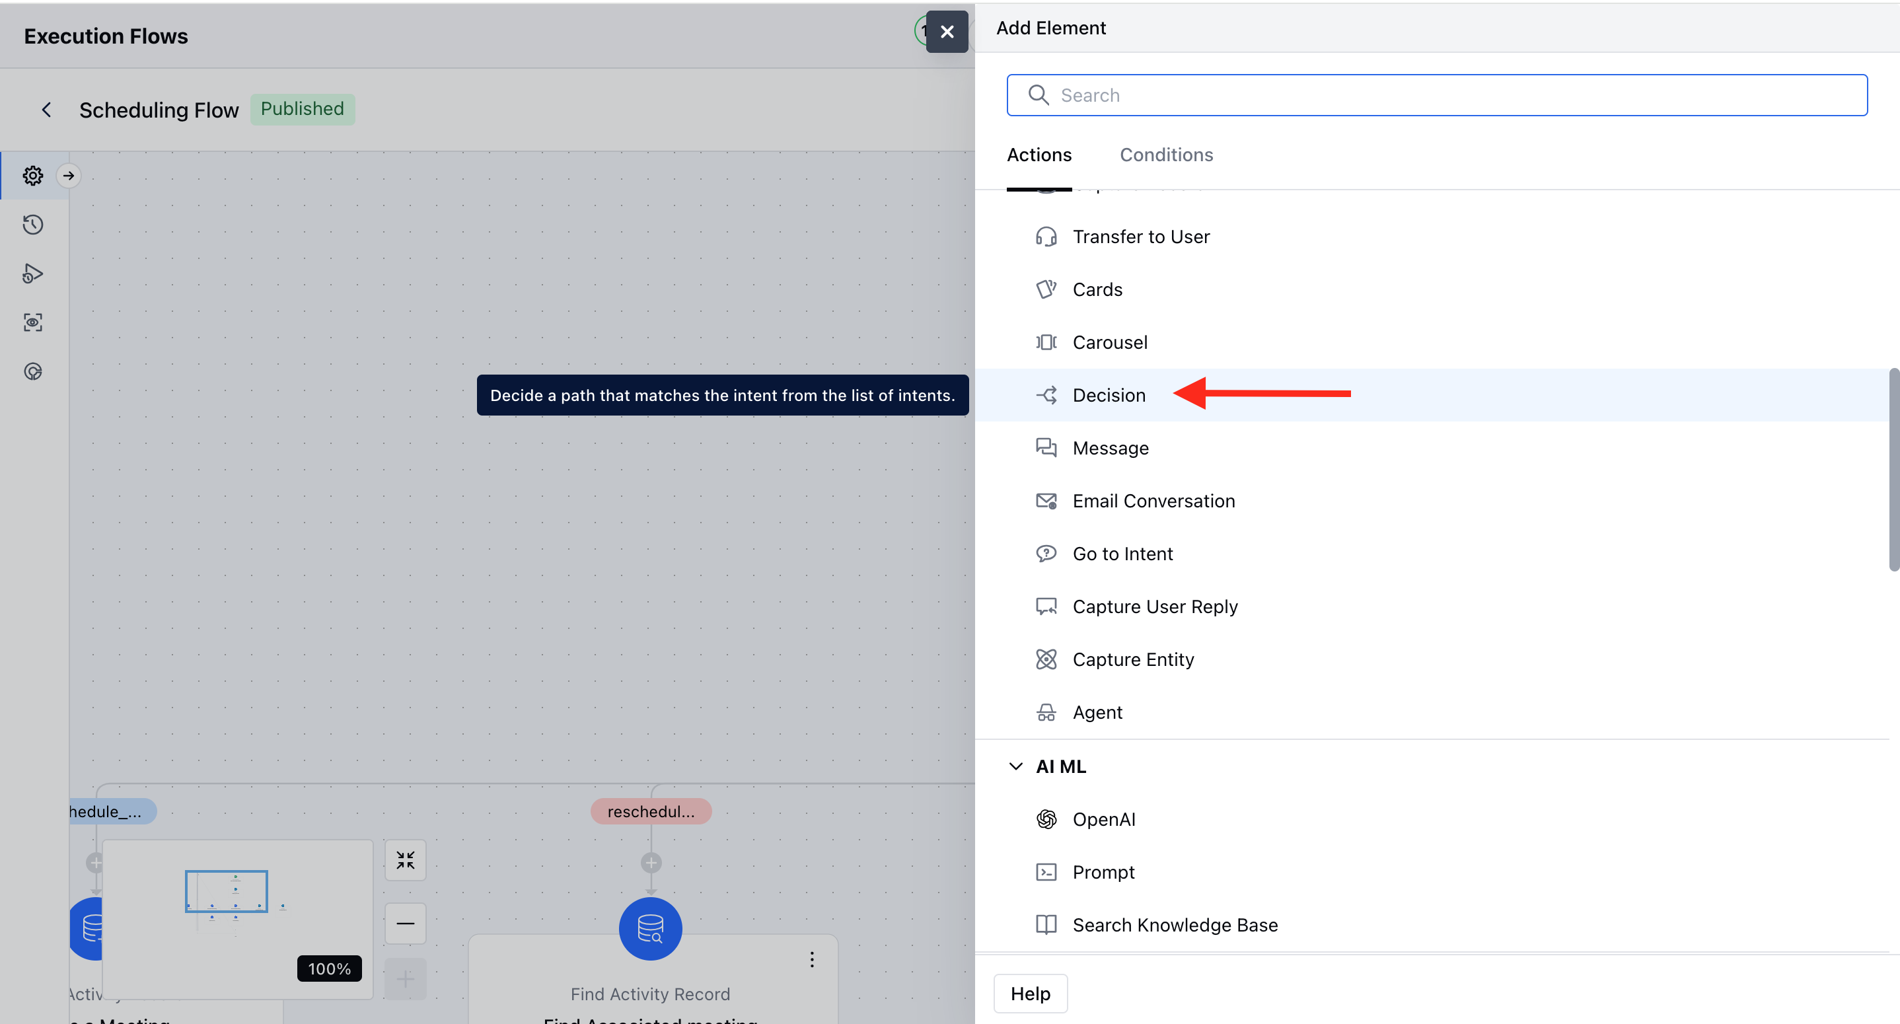
Task: Select the OpenAI action element
Action: pyautogui.click(x=1103, y=819)
